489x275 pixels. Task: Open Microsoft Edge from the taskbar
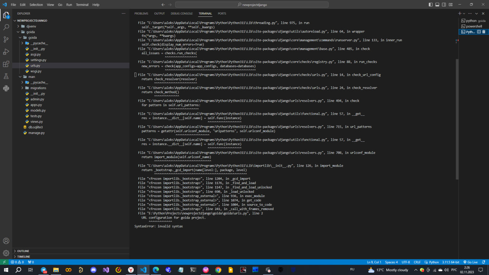156,270
